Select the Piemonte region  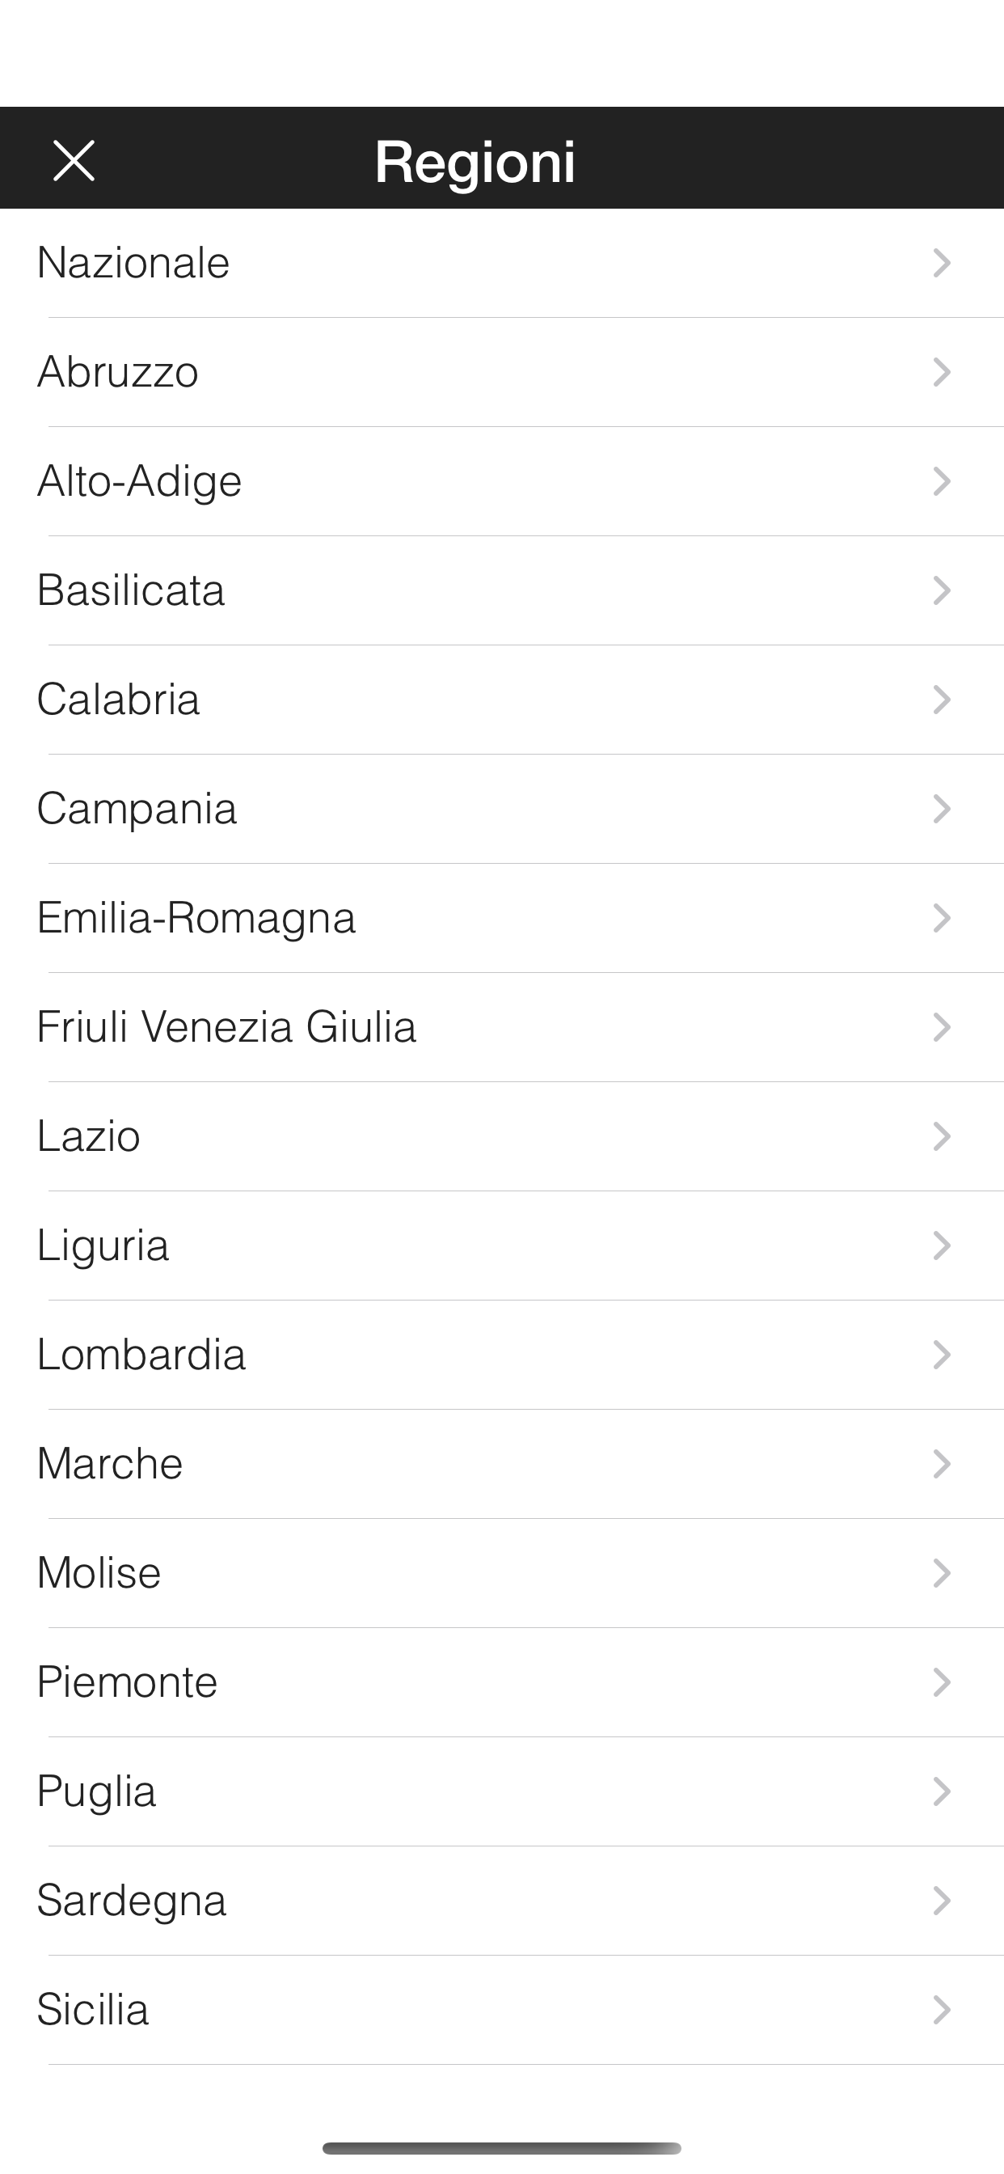pyautogui.click(x=128, y=1682)
